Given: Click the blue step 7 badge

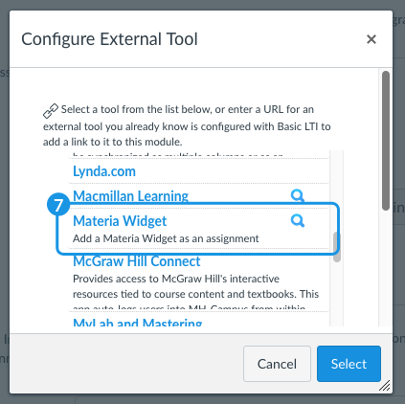Looking at the screenshot, I should point(58,205).
